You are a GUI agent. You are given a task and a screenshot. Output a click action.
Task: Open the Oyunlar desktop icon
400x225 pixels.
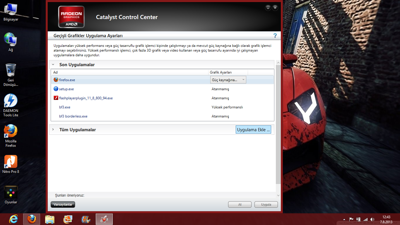point(11,195)
